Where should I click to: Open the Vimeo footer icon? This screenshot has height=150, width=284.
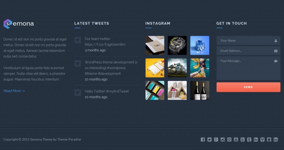click(263, 140)
